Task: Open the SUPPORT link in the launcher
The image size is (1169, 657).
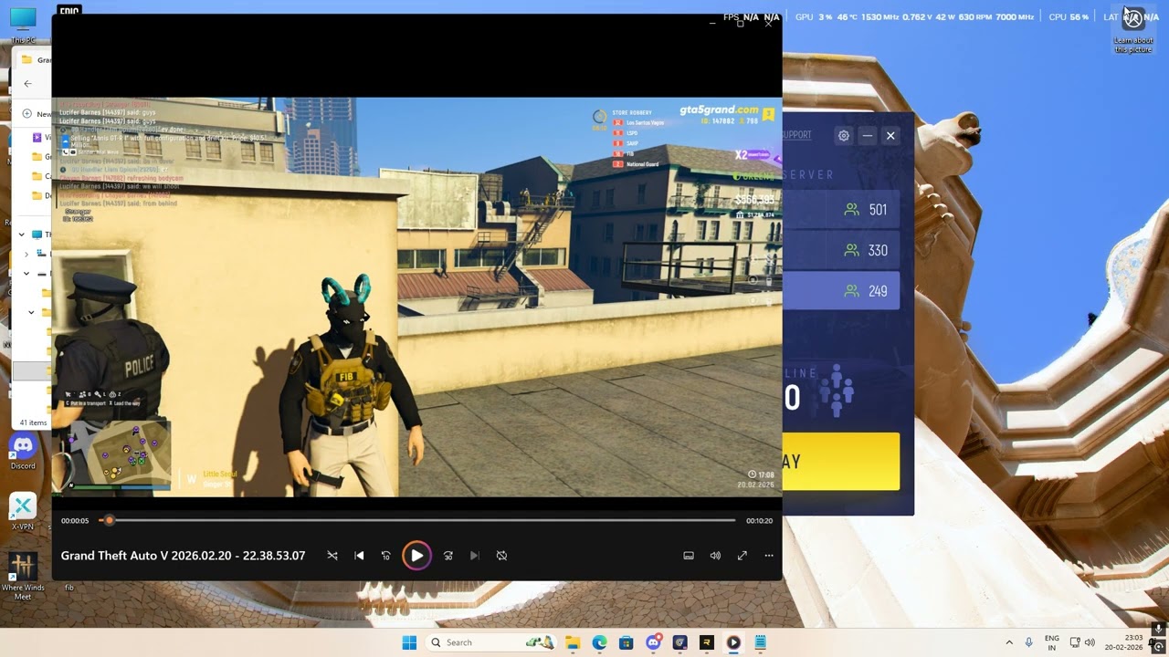Action: (796, 135)
